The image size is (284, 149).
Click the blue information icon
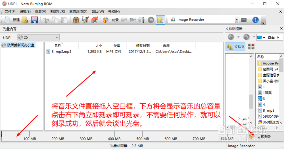point(255,20)
